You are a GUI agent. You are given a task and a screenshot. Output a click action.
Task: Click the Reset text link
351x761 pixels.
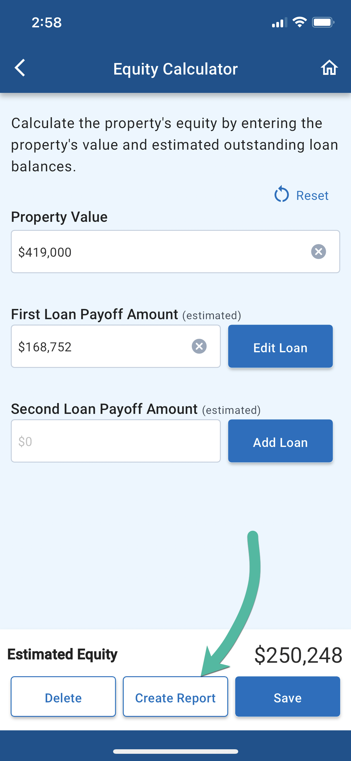tap(312, 196)
